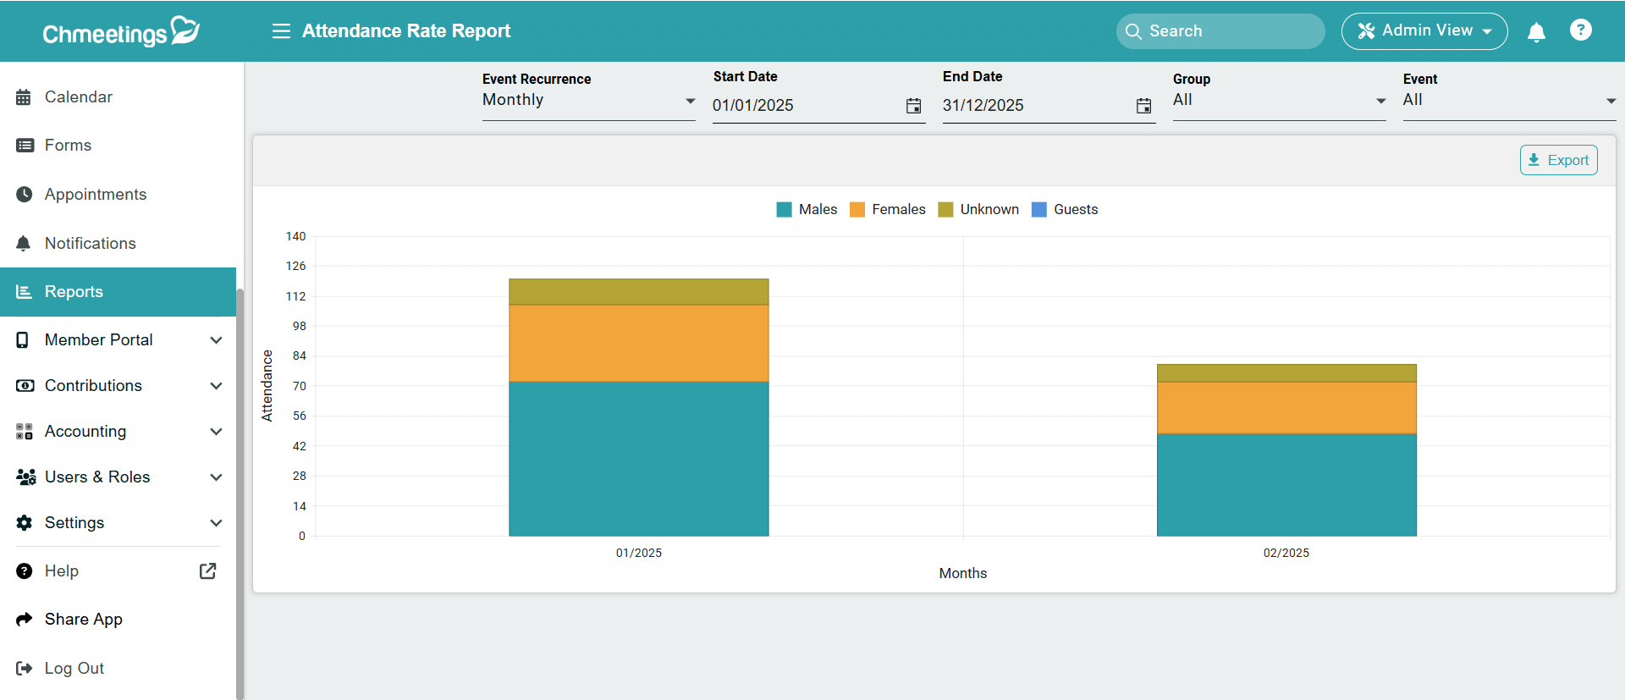Screen dimensions: 1625x700
Task: Toggle the Males legend series
Action: 807,210
